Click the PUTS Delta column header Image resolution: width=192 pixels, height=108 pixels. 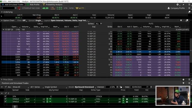[157, 27]
